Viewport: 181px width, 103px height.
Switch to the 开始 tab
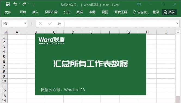(23, 12)
